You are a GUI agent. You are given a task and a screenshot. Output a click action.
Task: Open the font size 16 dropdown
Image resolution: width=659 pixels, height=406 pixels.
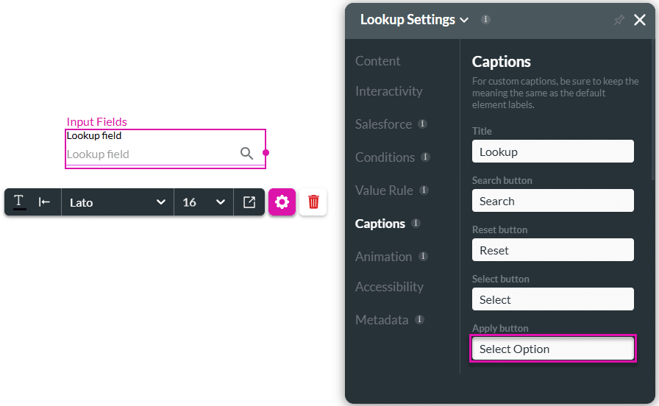coord(204,202)
